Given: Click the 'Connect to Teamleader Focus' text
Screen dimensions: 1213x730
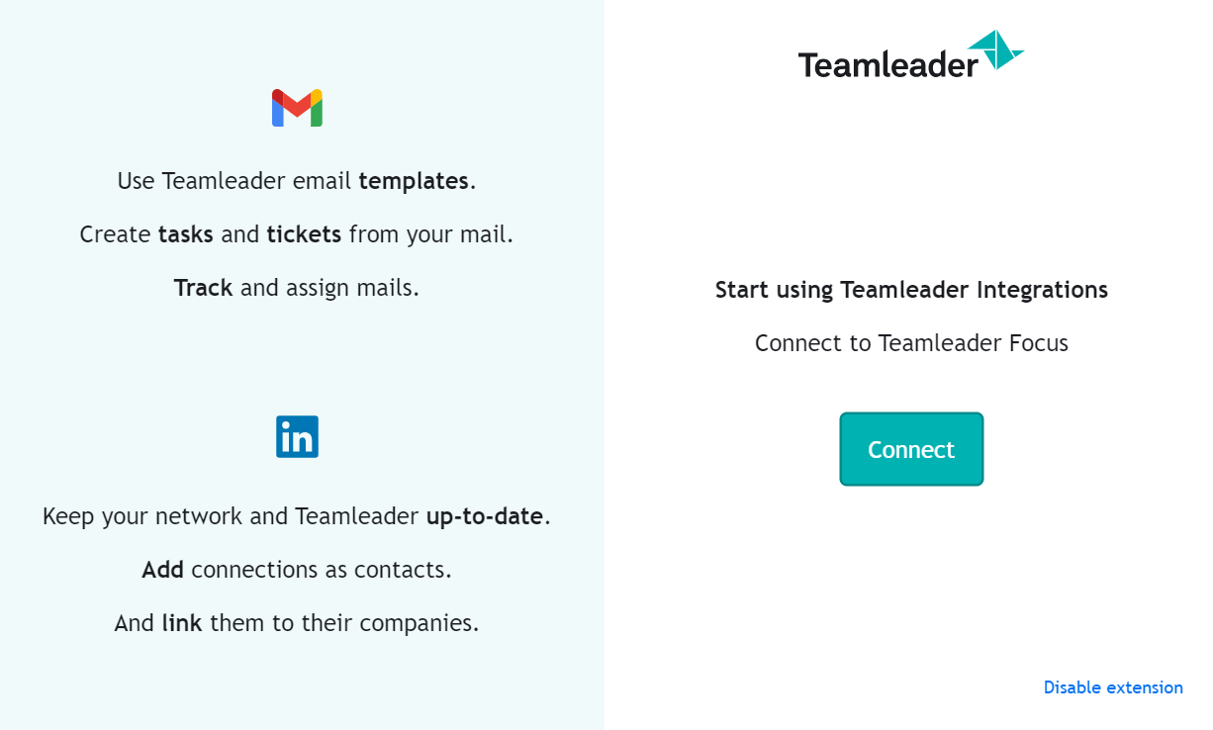Looking at the screenshot, I should click(911, 343).
